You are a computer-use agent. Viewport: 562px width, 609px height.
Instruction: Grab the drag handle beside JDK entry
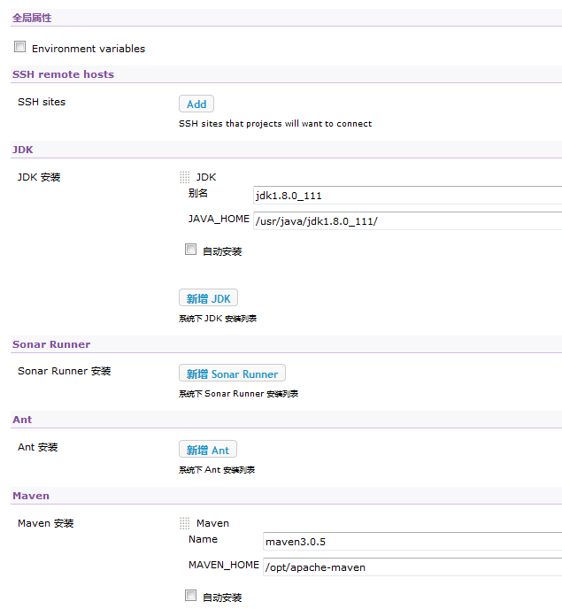185,177
